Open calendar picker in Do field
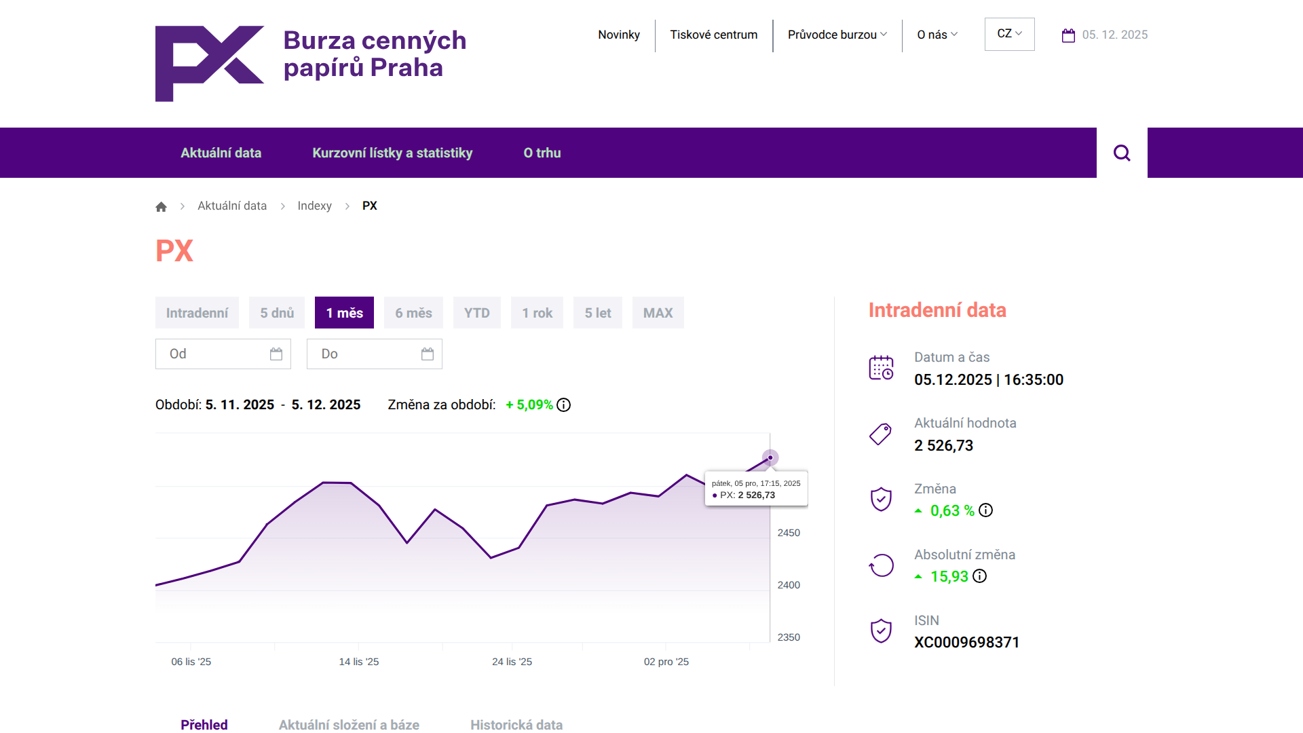Image resolution: width=1303 pixels, height=733 pixels. 428,354
